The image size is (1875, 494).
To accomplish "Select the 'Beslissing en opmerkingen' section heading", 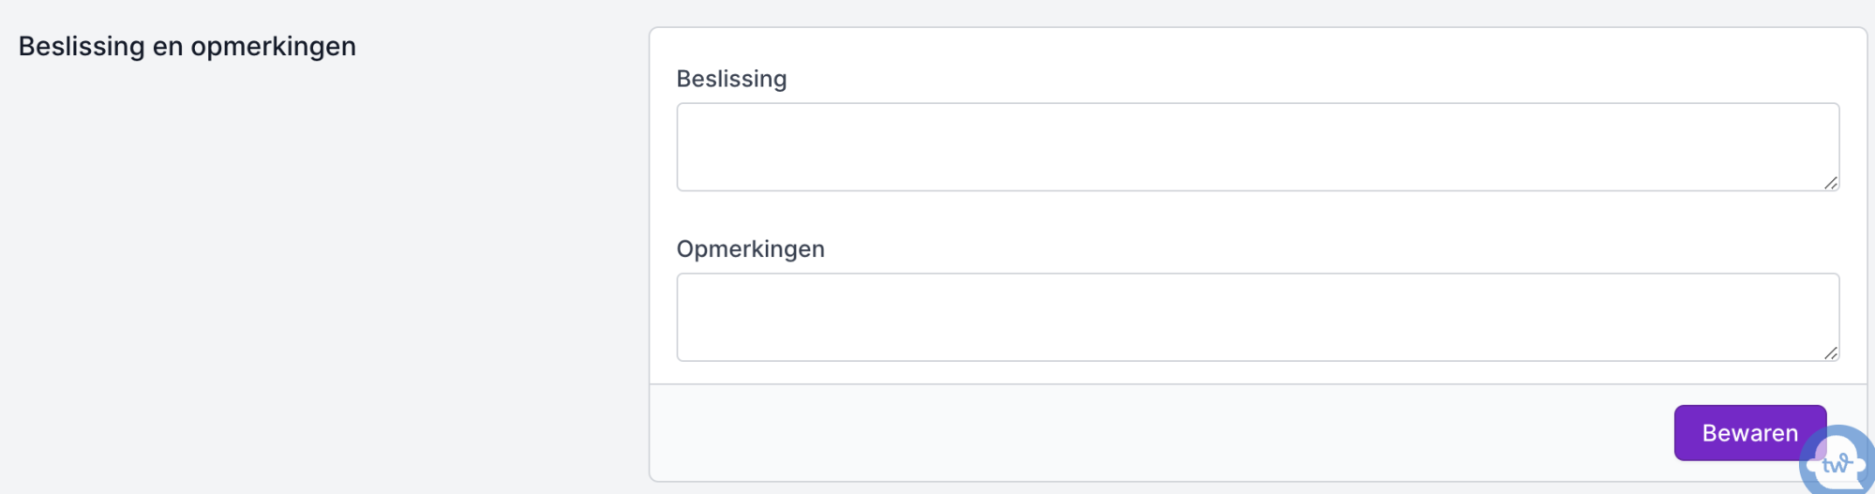I will (x=187, y=46).
